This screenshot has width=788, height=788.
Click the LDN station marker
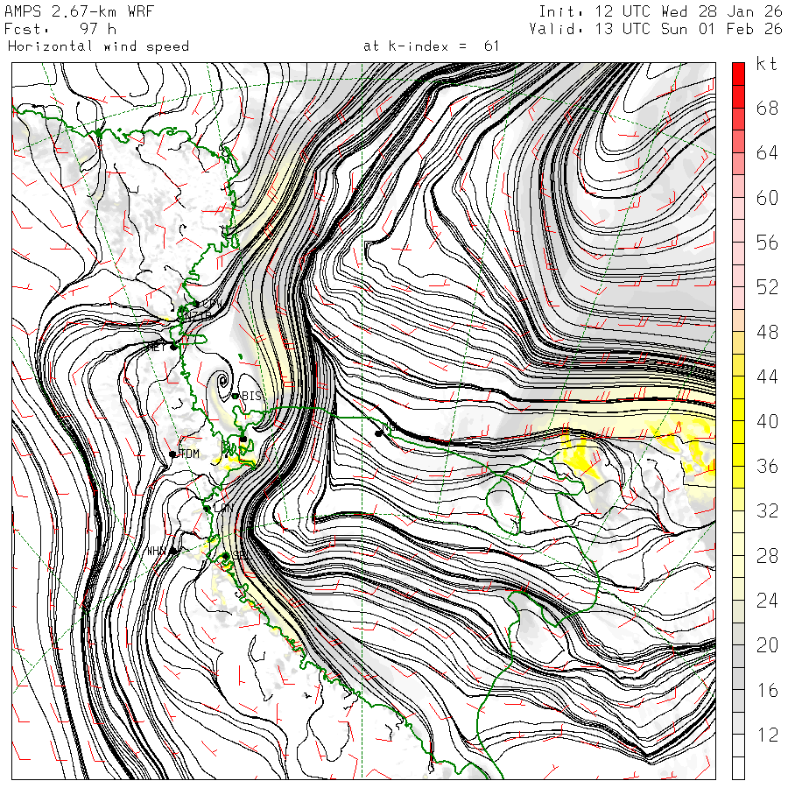pos(208,508)
